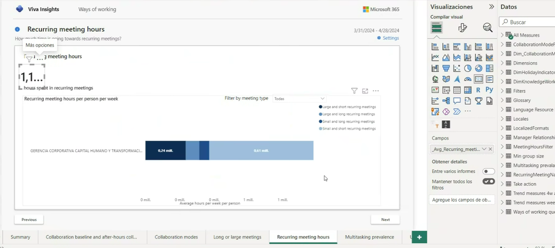Open the Long or large meetings tab
The height and width of the screenshot is (248, 555).
click(x=237, y=237)
